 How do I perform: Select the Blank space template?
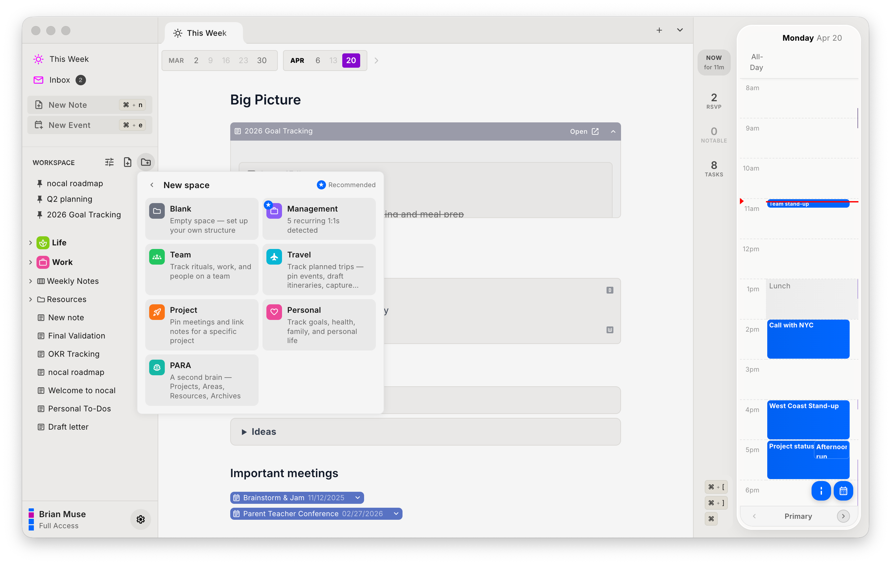coord(202,219)
